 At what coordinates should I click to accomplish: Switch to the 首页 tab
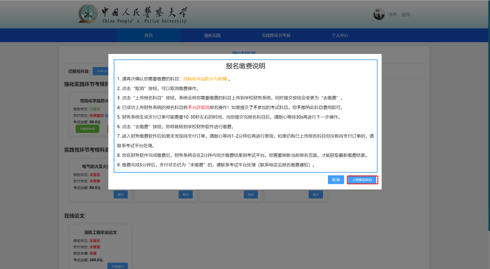[148, 35]
